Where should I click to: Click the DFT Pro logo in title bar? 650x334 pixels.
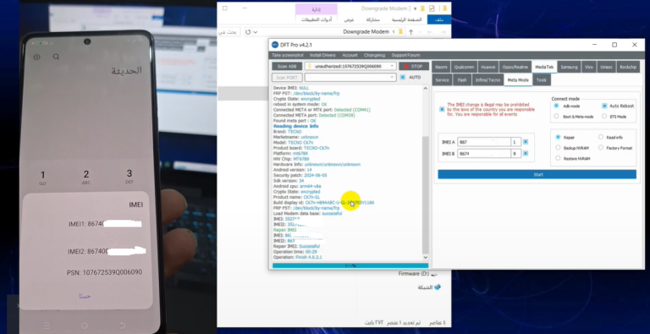274,45
